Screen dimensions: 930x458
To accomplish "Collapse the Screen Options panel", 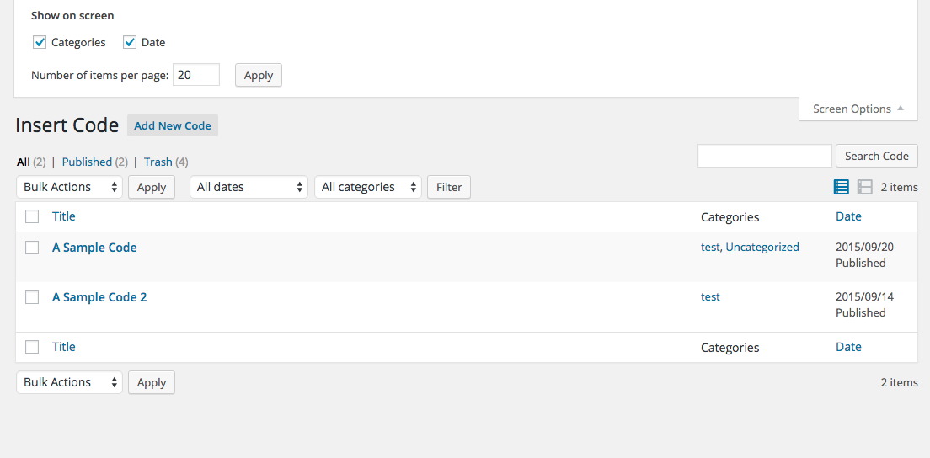I will pos(858,109).
